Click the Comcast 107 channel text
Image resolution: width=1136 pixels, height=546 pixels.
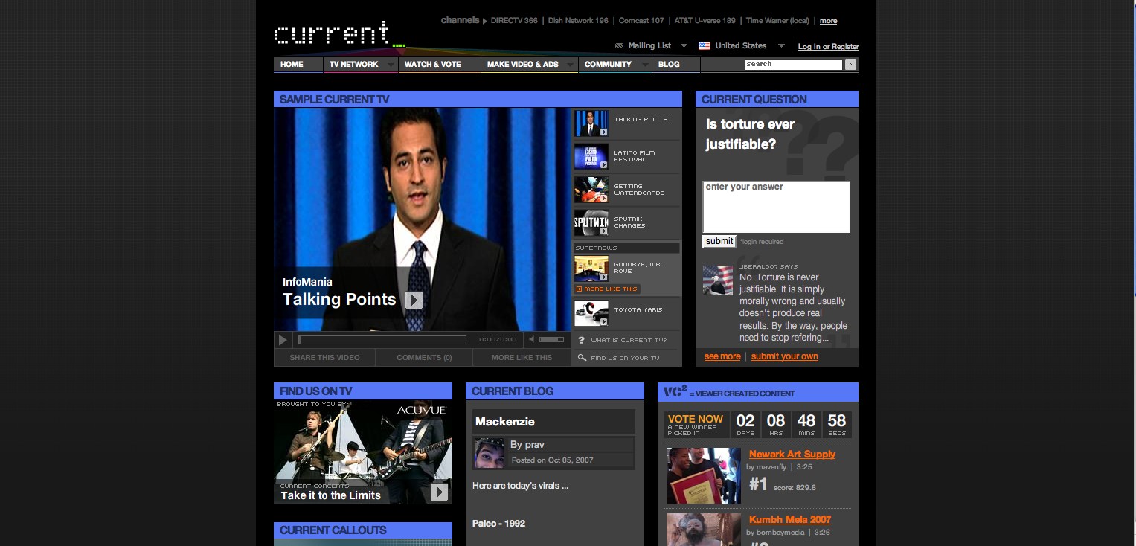pyautogui.click(x=643, y=21)
